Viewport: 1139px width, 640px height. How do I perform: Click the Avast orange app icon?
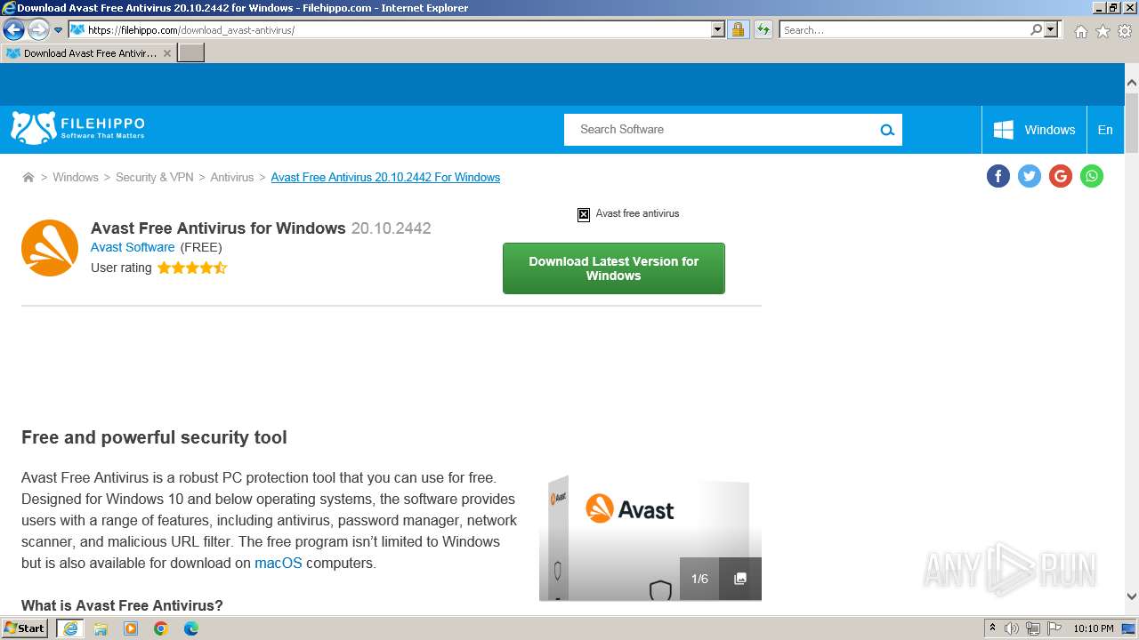pos(50,248)
